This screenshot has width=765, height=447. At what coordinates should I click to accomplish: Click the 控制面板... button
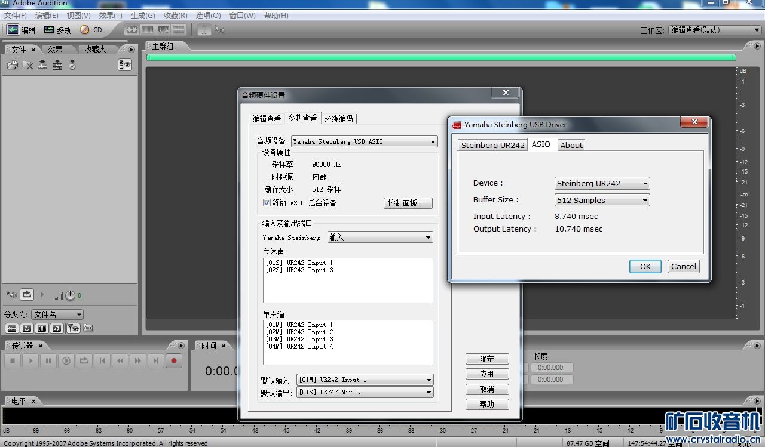point(408,203)
